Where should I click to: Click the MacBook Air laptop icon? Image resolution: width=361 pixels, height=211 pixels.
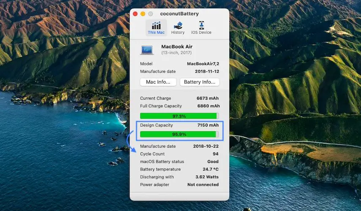tap(147, 50)
